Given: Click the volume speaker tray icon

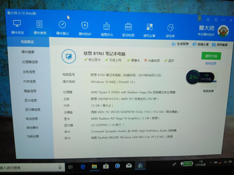Looking at the screenshot, I should tap(225, 162).
